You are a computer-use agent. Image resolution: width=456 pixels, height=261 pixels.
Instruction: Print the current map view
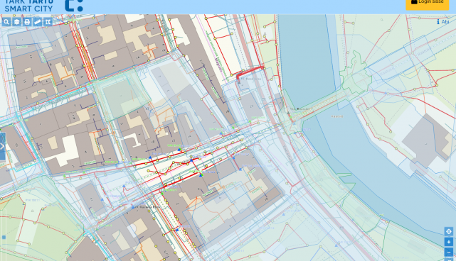tap(27, 22)
